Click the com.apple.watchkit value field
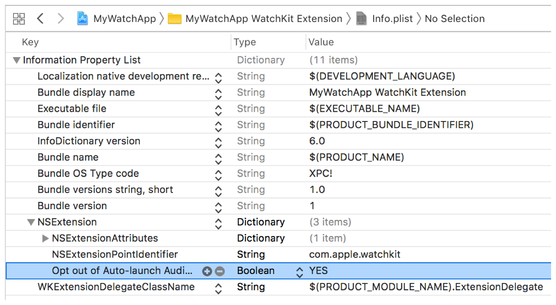Screen dimensions: 556x305 click(x=354, y=255)
